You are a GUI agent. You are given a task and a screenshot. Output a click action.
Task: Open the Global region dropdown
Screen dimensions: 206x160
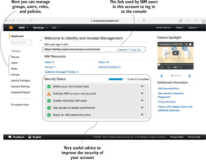click(x=180, y=28)
